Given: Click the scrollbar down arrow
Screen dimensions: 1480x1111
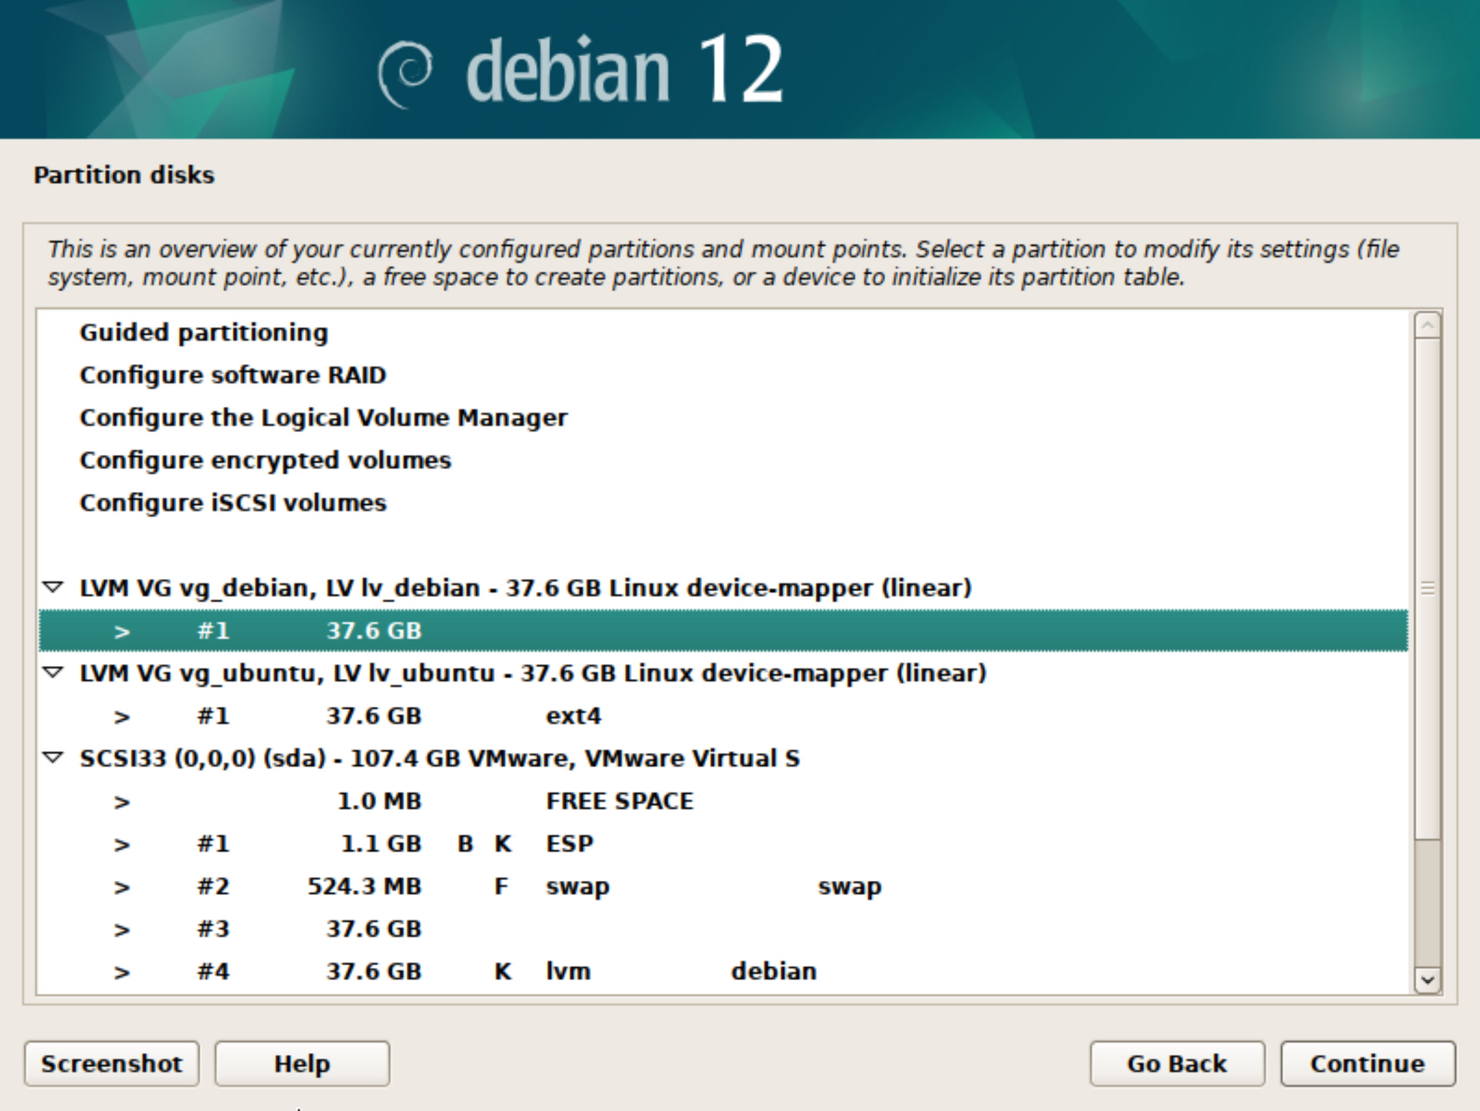Looking at the screenshot, I should tap(1427, 981).
